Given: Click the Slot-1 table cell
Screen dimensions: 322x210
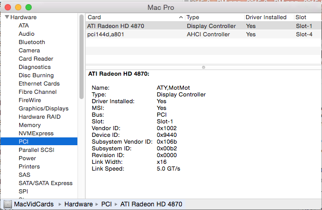Looking at the screenshot, I should click(x=304, y=26).
